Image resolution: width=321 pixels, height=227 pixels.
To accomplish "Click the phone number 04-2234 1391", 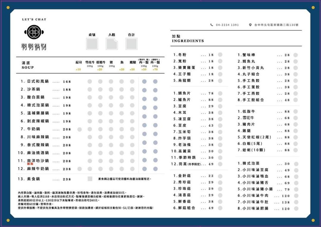I will [228, 25].
